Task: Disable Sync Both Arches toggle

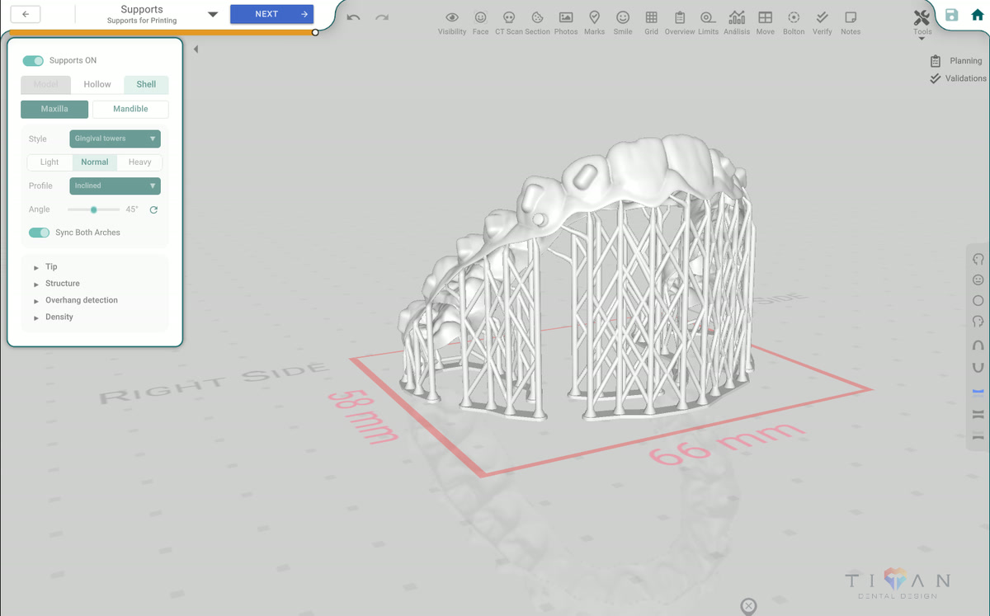Action: coord(40,233)
